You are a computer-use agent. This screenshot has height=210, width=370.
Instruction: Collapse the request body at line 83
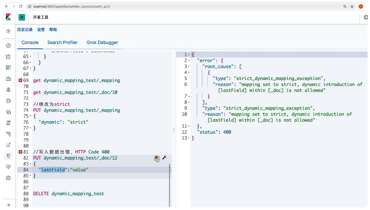click(31, 164)
